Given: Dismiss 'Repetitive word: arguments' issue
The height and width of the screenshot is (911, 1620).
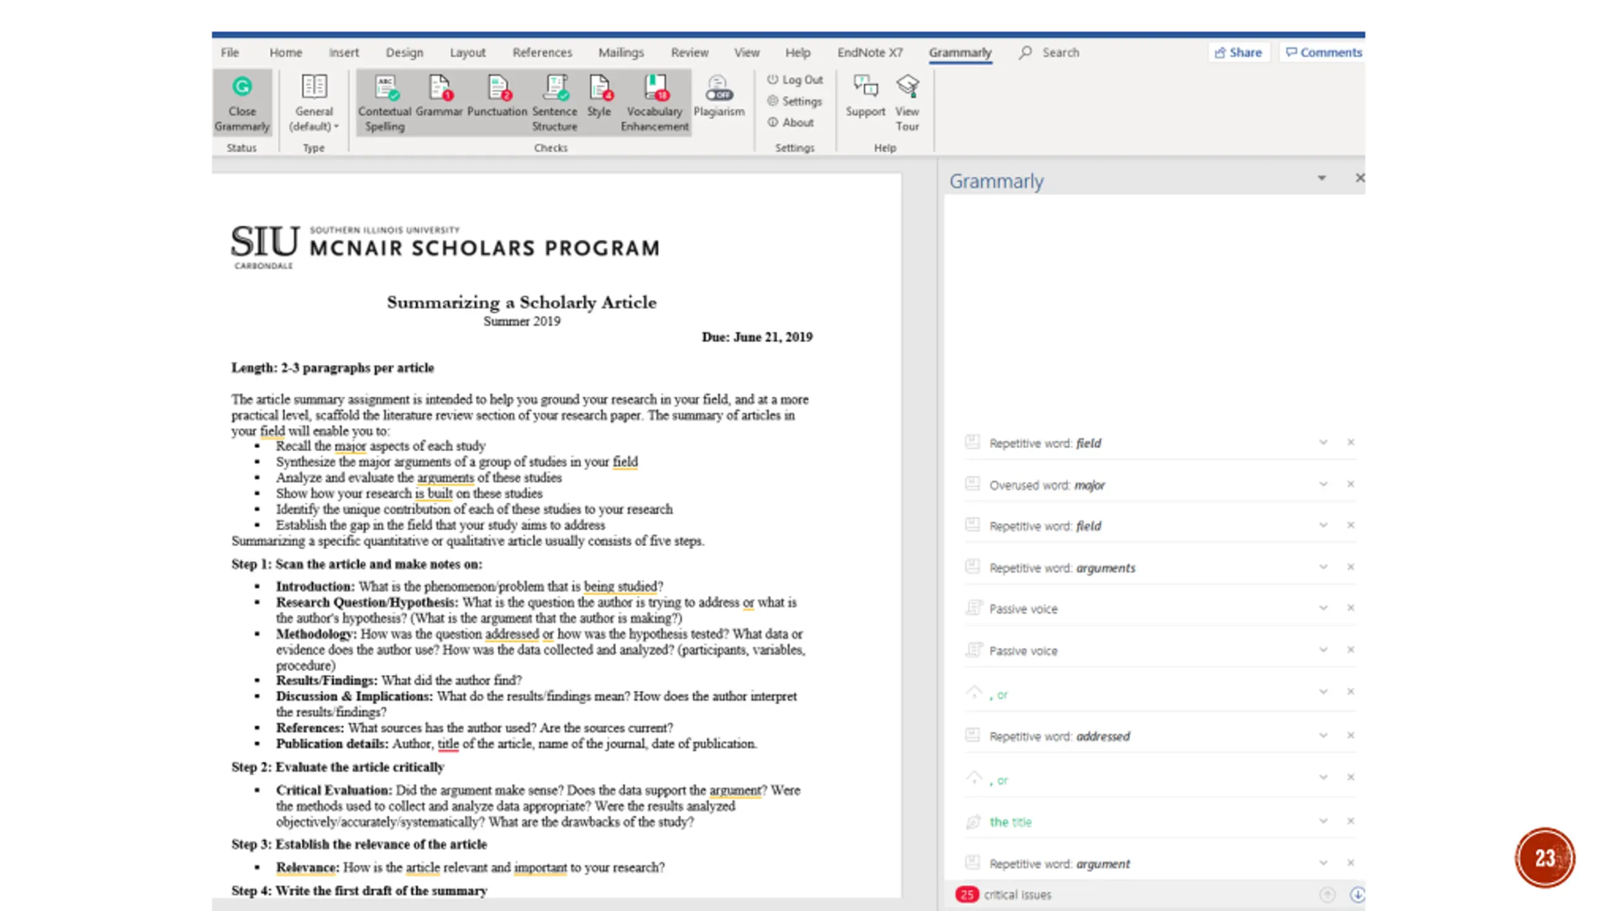Looking at the screenshot, I should [x=1350, y=567].
